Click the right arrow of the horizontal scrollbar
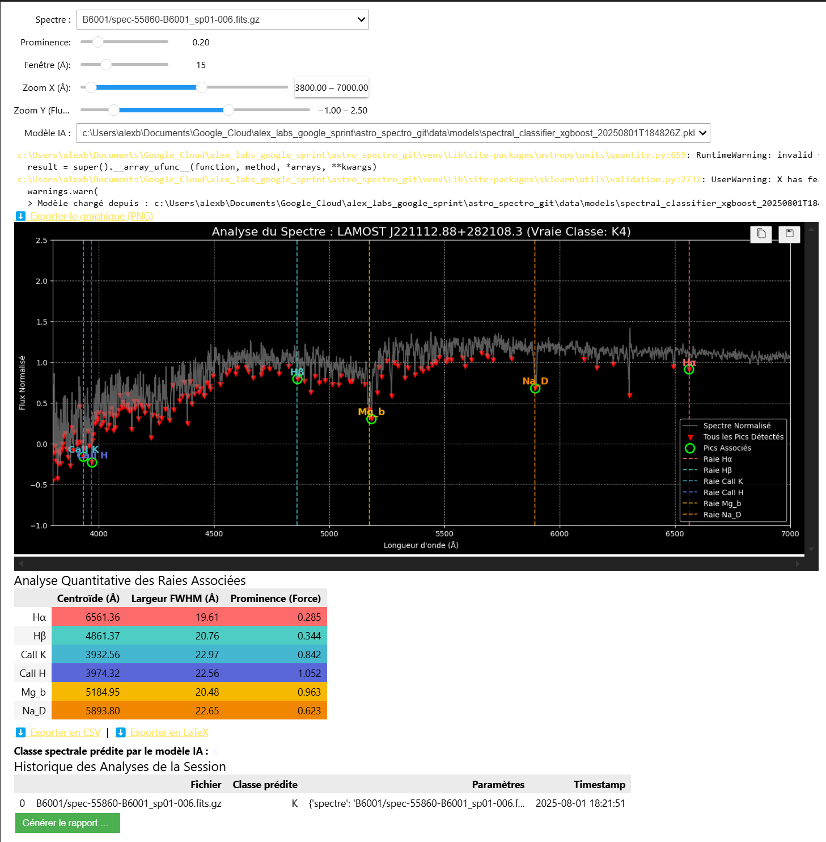This screenshot has height=842, width=826. pos(798,563)
